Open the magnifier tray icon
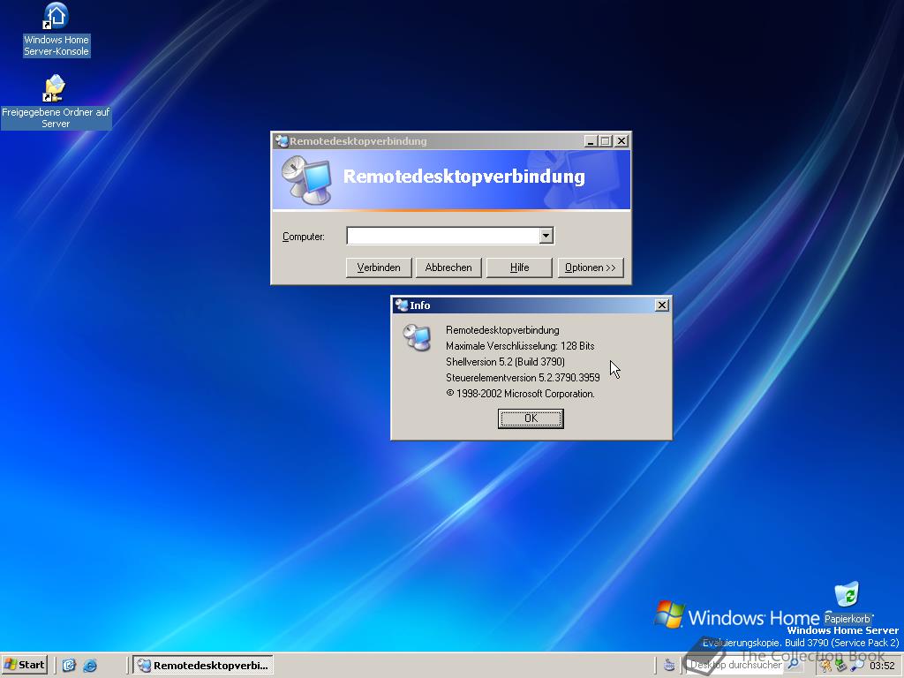This screenshot has height=678, width=904. tap(857, 666)
